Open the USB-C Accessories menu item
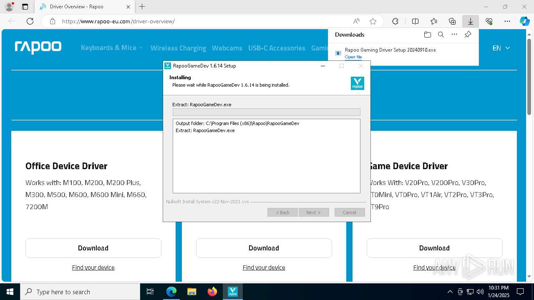Viewport: 534px width, 300px height. [x=277, y=48]
